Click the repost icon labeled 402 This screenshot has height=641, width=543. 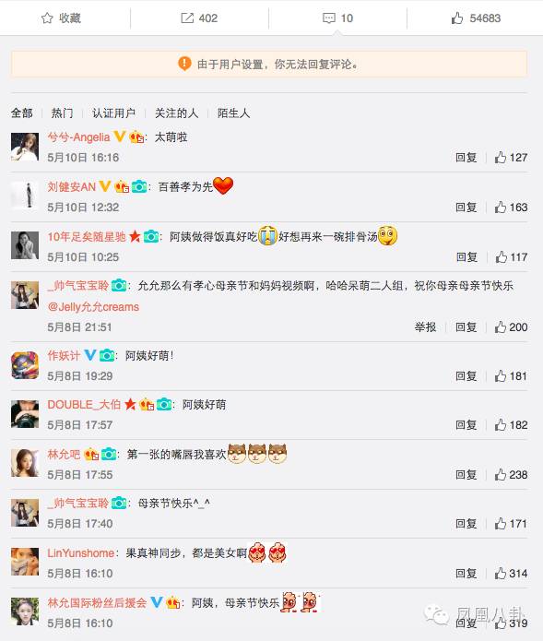(x=187, y=18)
